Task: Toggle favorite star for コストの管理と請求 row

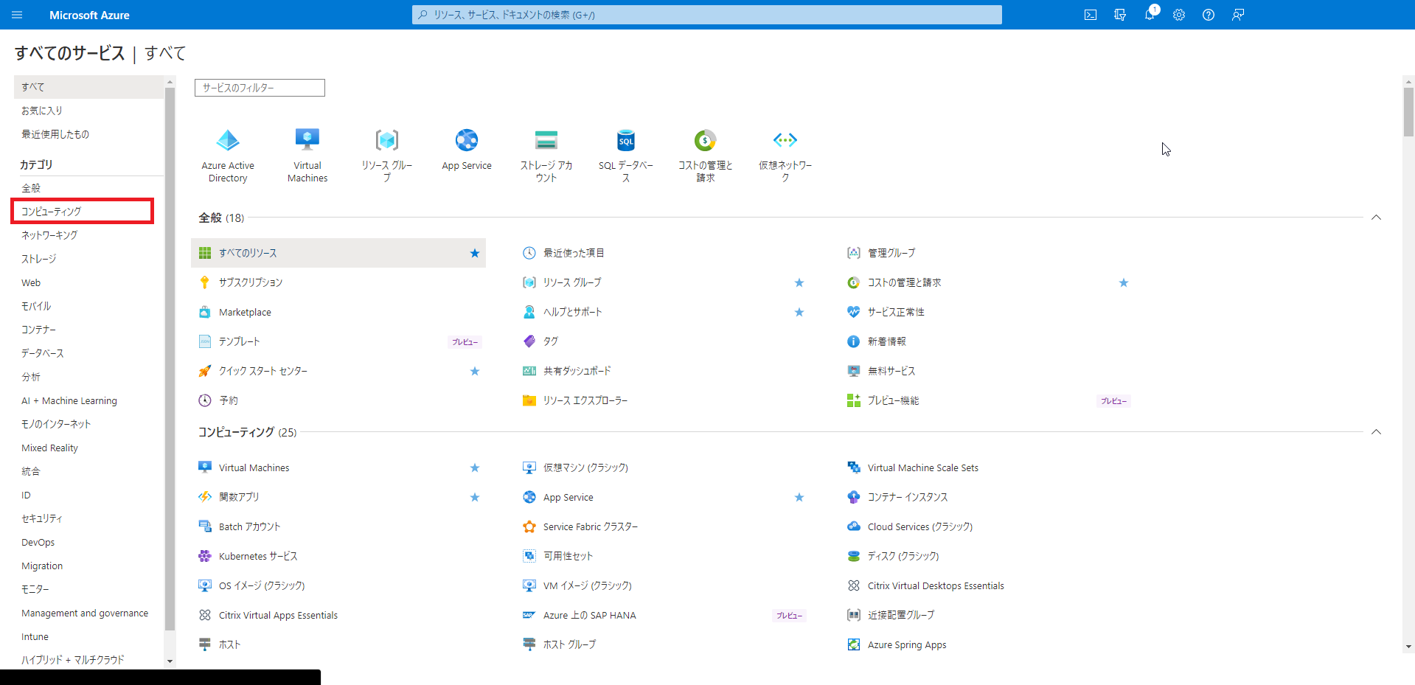Action: click(x=1124, y=282)
